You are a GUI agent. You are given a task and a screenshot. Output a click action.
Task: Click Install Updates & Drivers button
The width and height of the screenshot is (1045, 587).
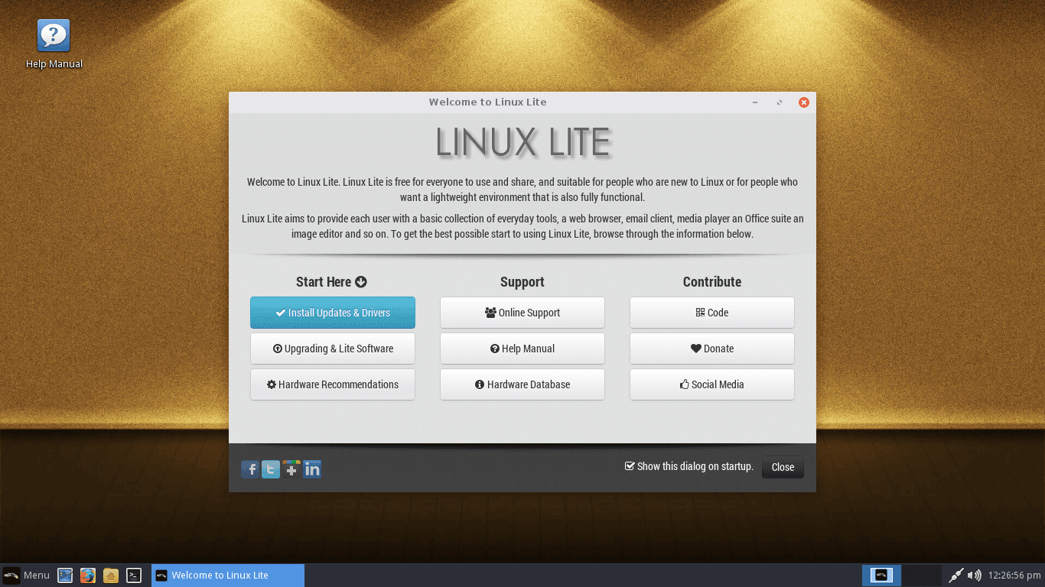pyautogui.click(x=333, y=313)
